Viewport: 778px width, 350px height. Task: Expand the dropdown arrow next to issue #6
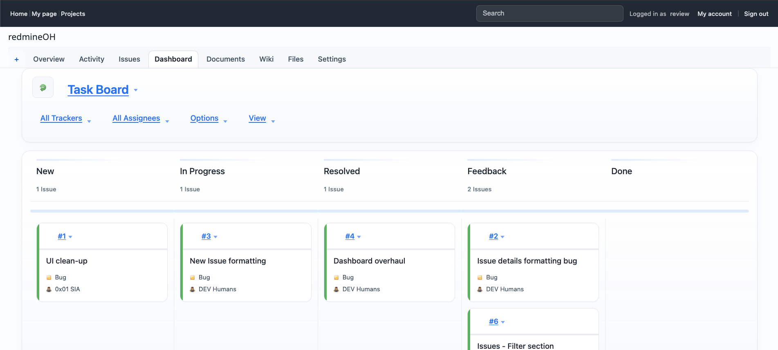tap(503, 322)
